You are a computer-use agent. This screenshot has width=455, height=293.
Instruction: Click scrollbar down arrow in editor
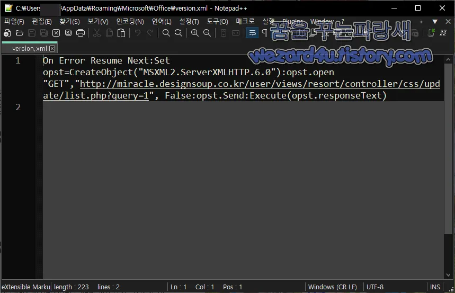tap(448, 274)
